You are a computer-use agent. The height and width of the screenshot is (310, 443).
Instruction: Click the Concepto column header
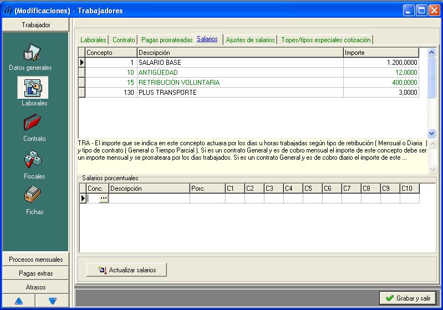[111, 53]
